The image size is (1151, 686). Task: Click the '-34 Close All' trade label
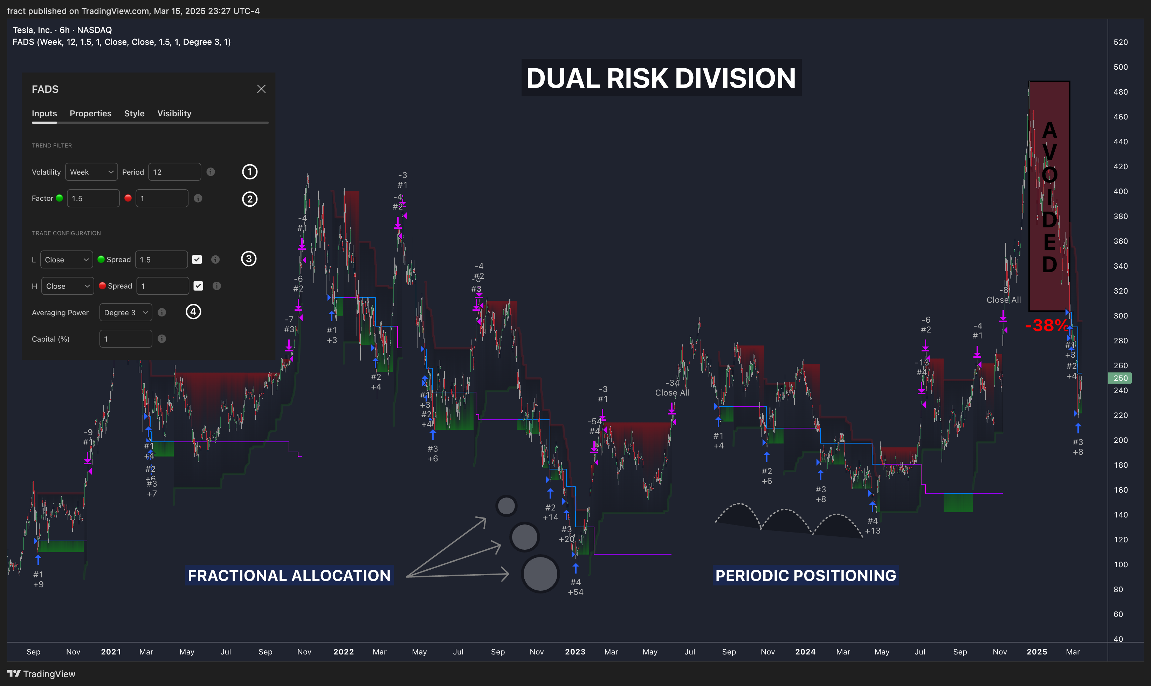pyautogui.click(x=672, y=388)
